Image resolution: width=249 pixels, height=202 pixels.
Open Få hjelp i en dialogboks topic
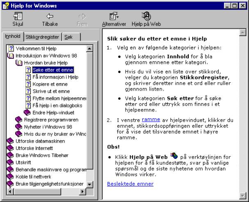pos(57,106)
